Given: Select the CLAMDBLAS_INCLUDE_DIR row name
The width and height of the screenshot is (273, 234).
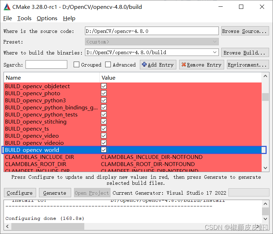Looking at the screenshot, I should 40,157.
